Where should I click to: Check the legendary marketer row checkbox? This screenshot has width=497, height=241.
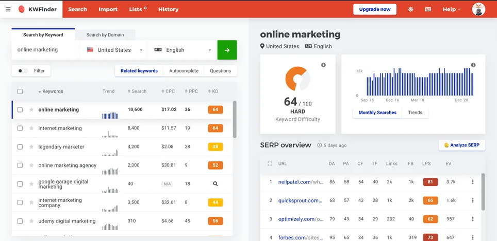pos(20,147)
